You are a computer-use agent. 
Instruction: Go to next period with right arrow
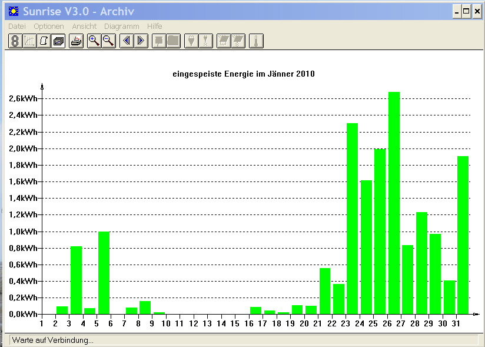tap(141, 41)
